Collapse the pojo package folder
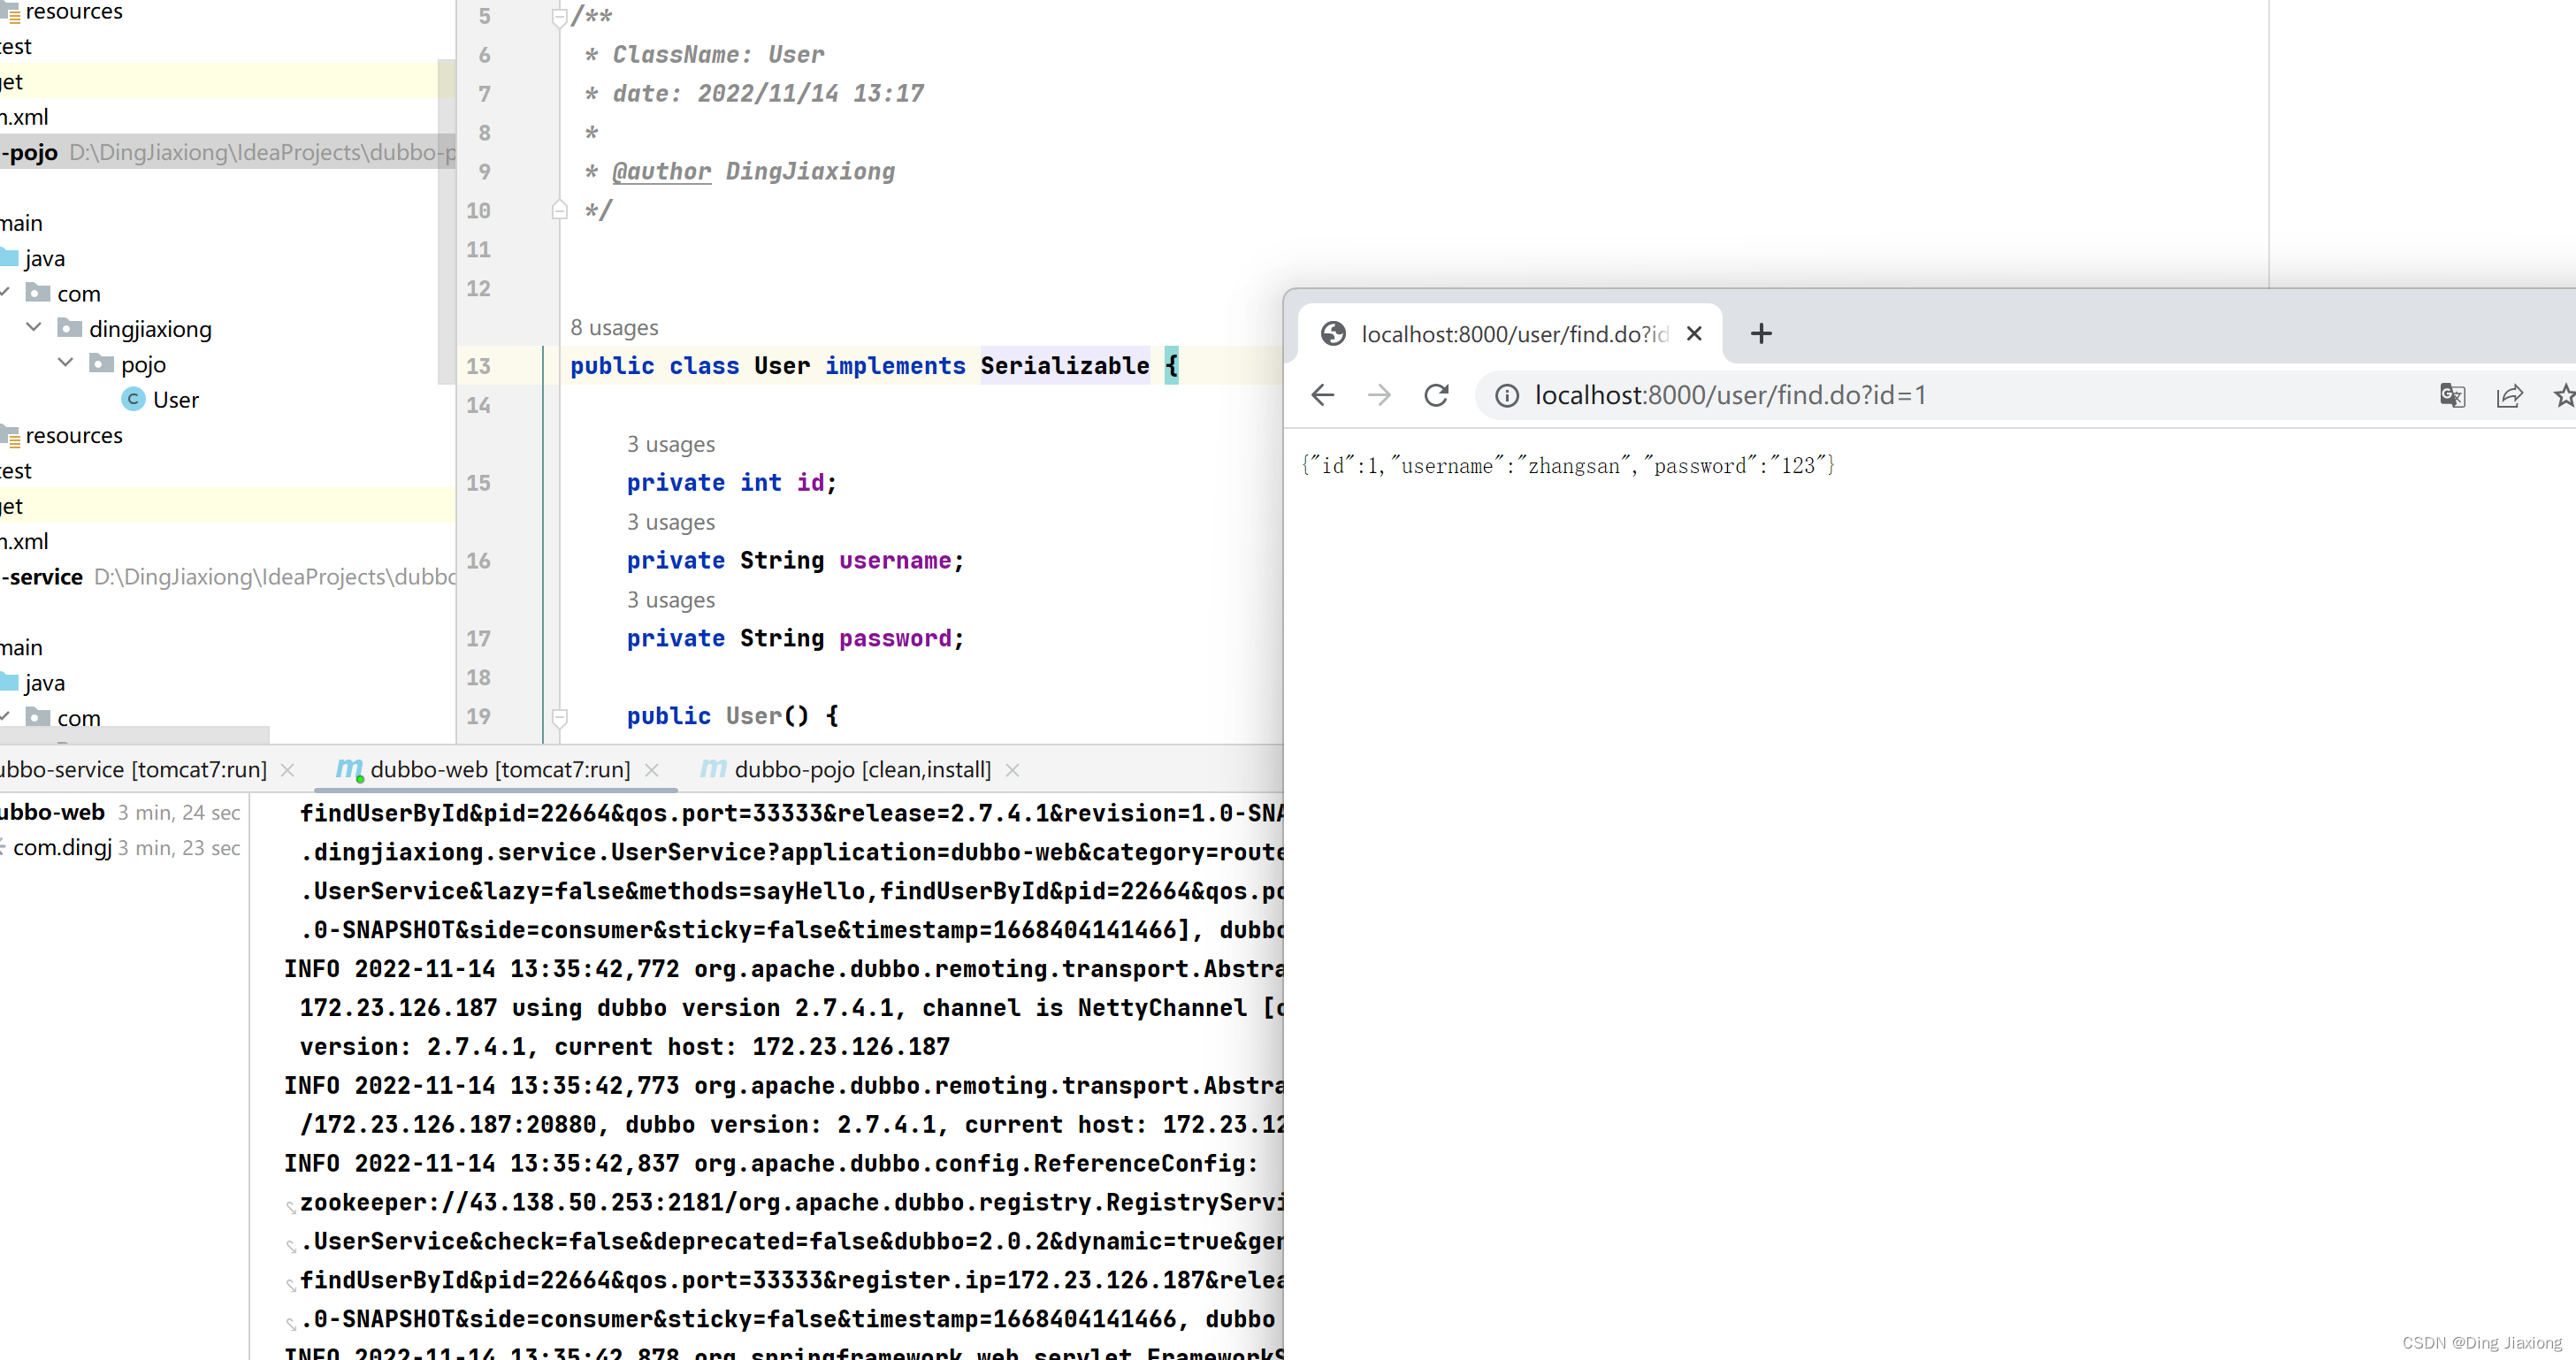2576x1360 pixels. coord(66,363)
